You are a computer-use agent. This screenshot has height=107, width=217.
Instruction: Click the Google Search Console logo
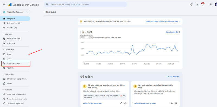[23, 5]
